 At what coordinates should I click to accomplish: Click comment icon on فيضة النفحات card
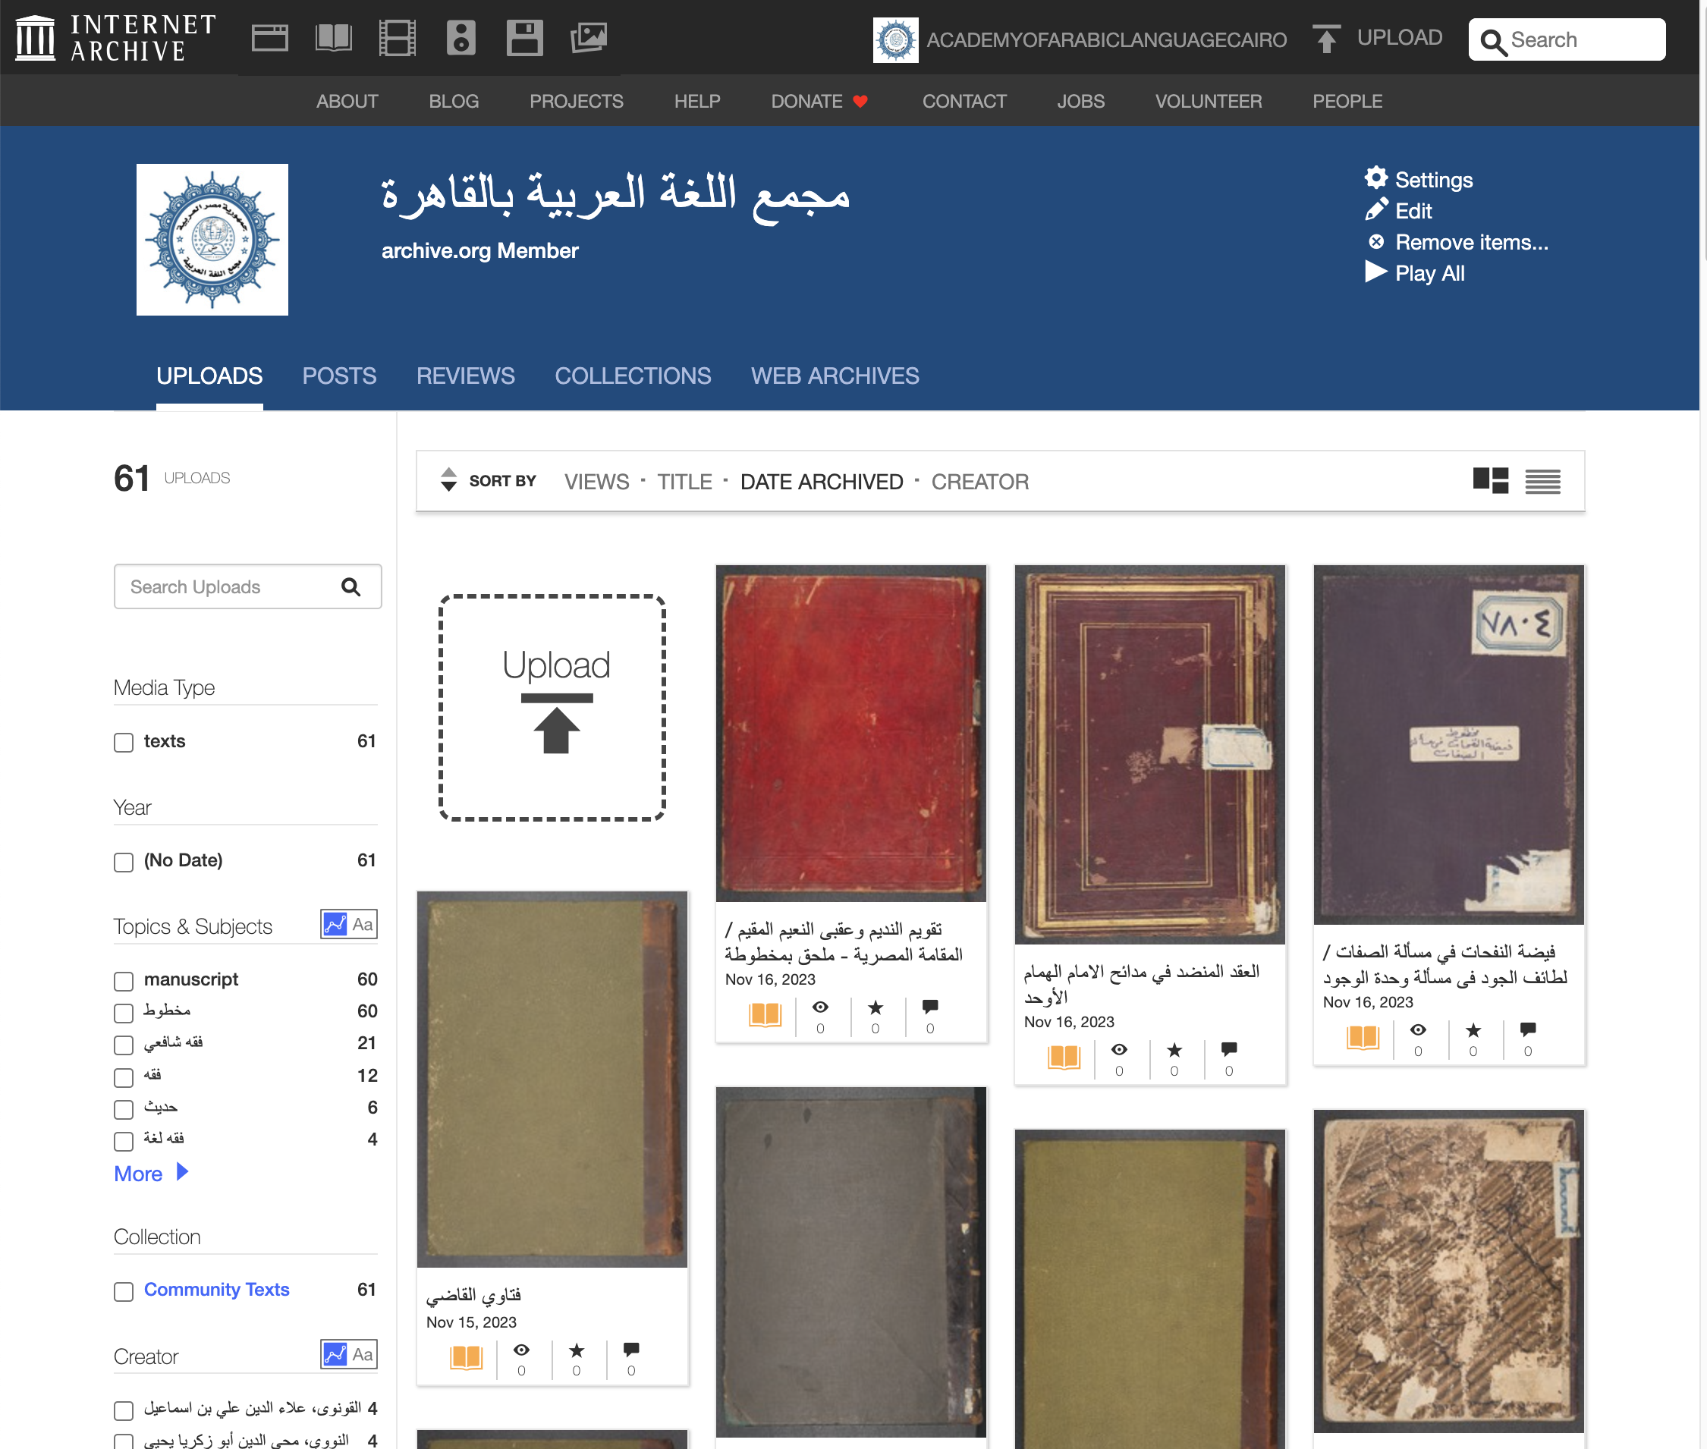1528,1029
